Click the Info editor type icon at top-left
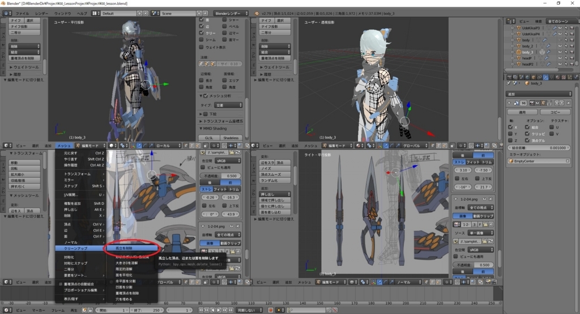This screenshot has width=580, height=314. coord(7,14)
